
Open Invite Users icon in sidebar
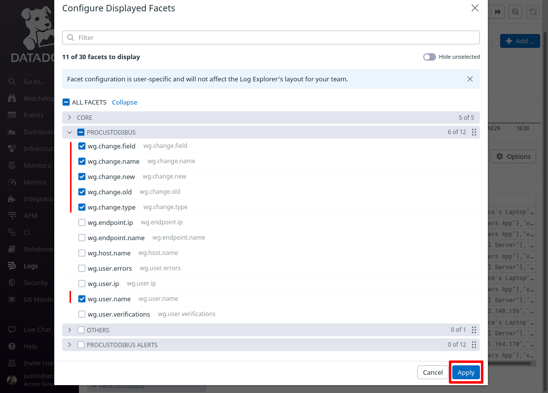coord(12,363)
